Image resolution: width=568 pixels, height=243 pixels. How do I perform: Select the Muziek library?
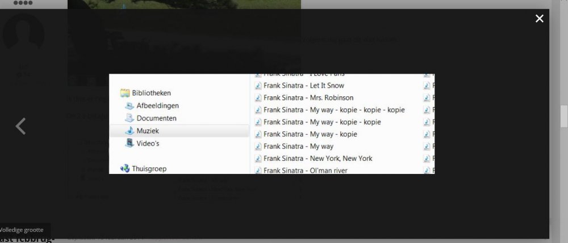(148, 131)
